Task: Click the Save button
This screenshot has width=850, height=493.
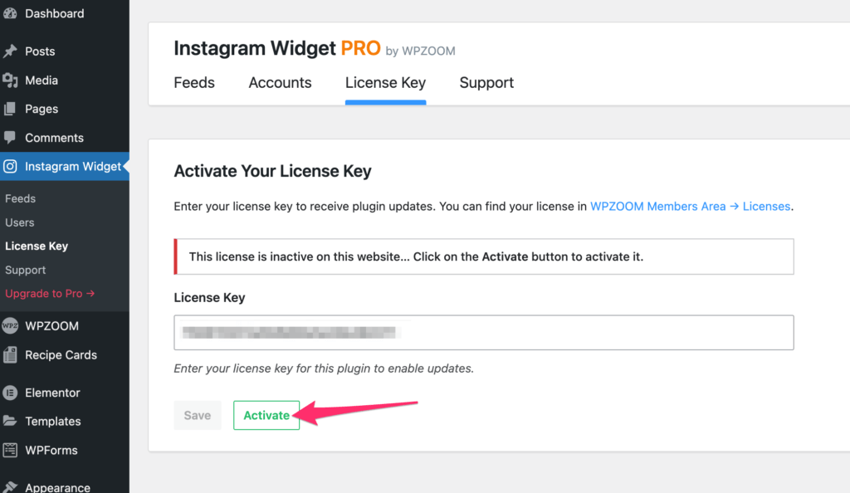Action: [x=198, y=415]
